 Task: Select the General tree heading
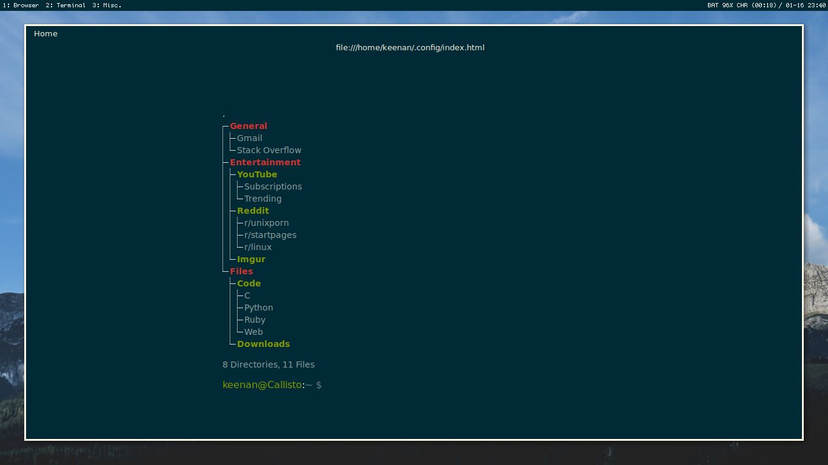coord(249,126)
